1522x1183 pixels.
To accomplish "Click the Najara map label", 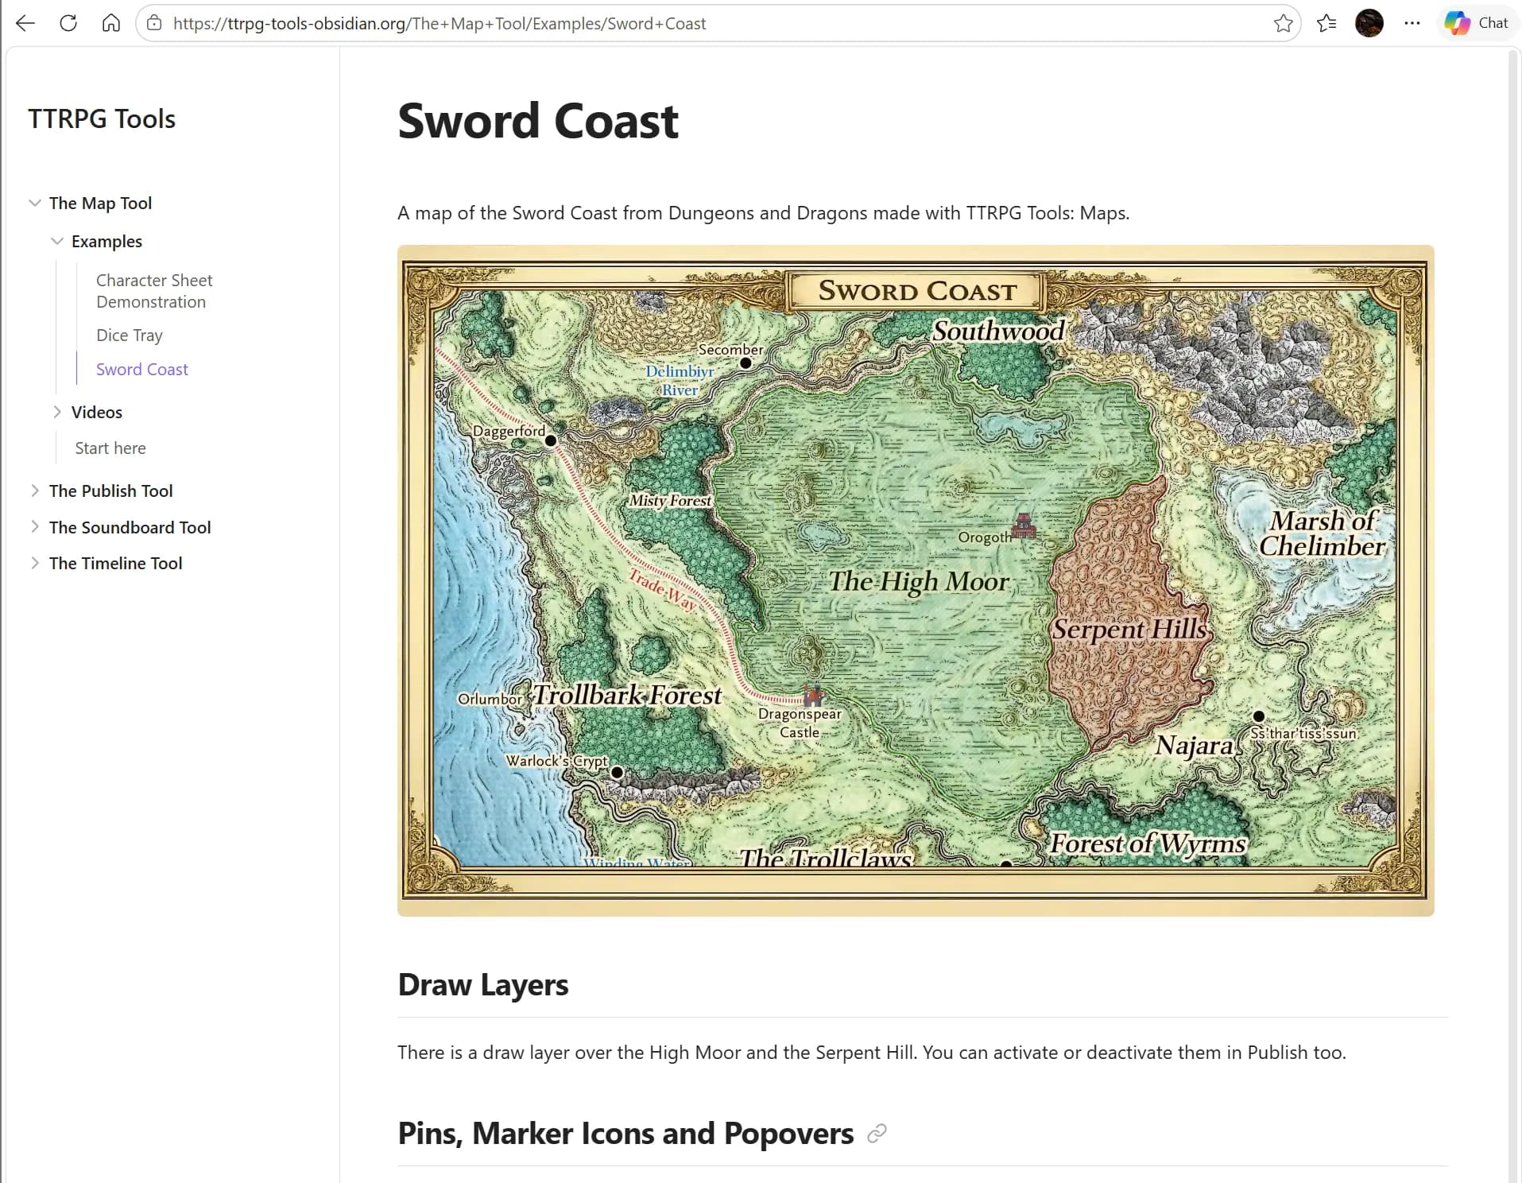I will coord(1194,746).
